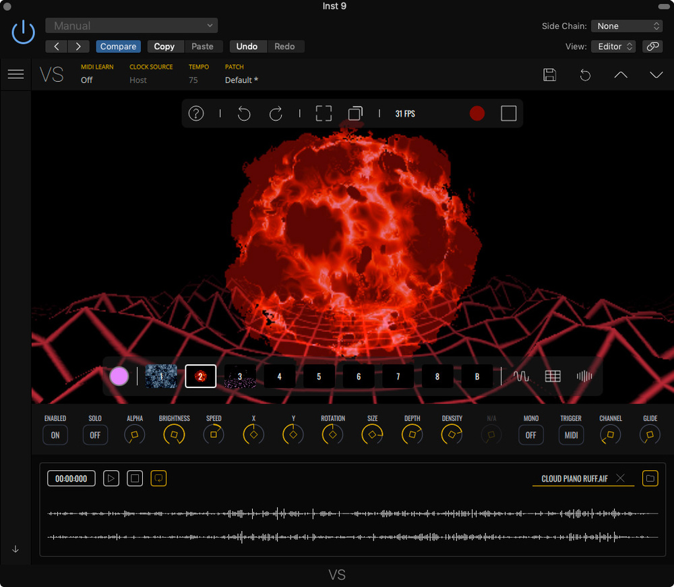Select next patch with down chevron
Screen dimensions: 674x587
[x=656, y=75]
